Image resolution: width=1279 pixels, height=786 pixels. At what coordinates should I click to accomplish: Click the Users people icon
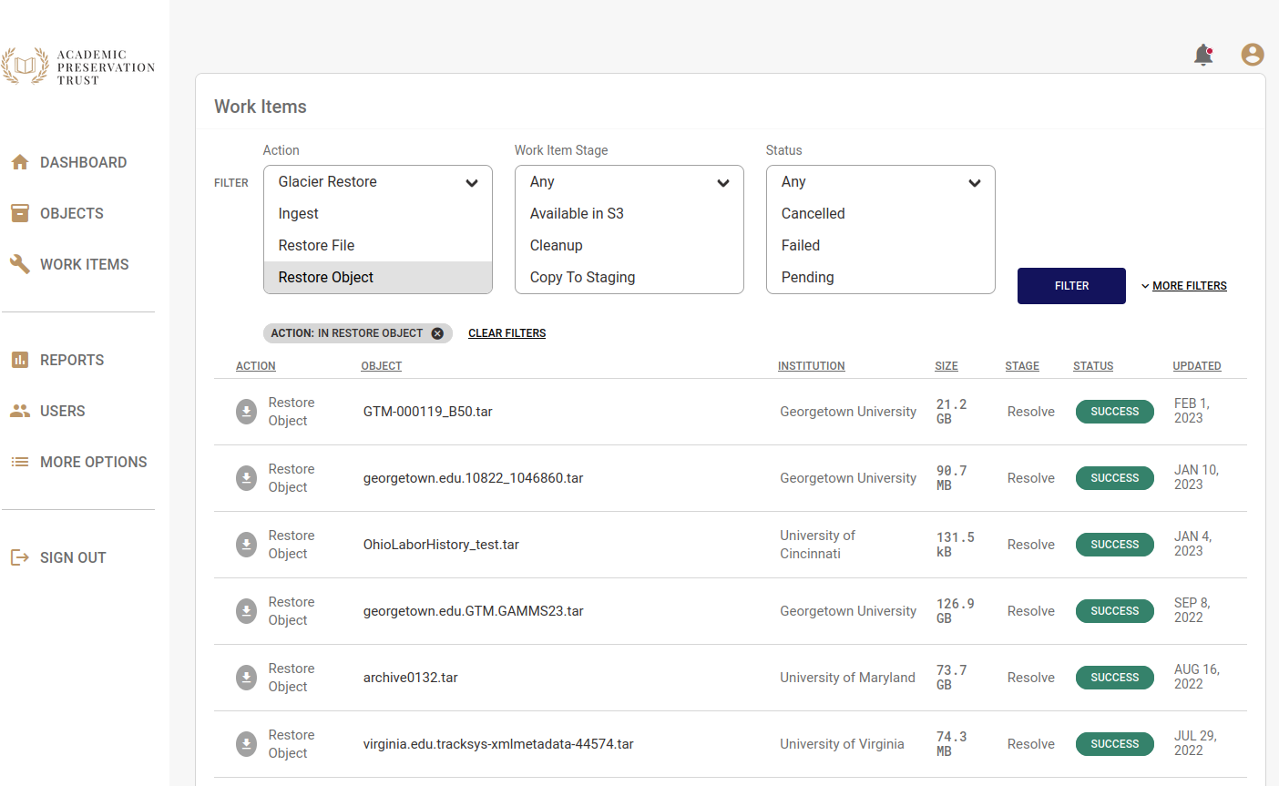click(20, 411)
